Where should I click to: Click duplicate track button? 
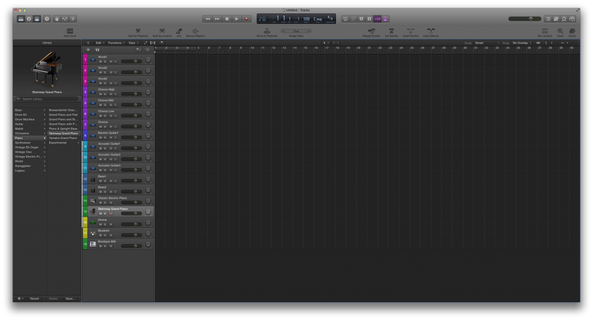[x=97, y=50]
